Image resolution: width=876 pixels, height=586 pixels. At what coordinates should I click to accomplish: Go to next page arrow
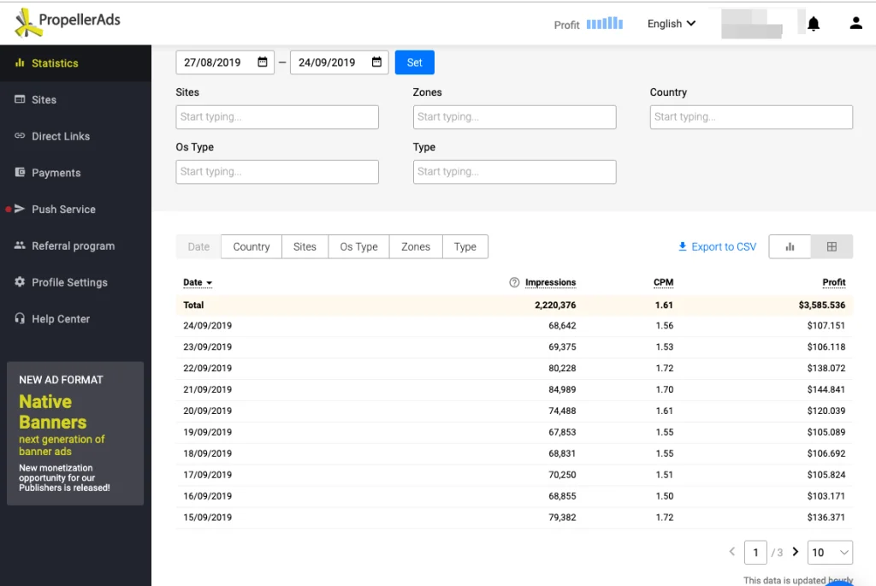(796, 552)
